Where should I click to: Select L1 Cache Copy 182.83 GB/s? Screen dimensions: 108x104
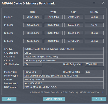tap(74, 25)
